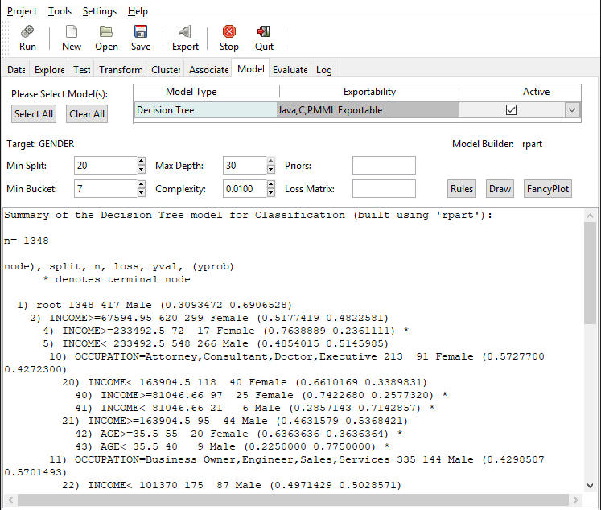Click the Min Bucket input field
The height and width of the screenshot is (510, 601).
(105, 189)
